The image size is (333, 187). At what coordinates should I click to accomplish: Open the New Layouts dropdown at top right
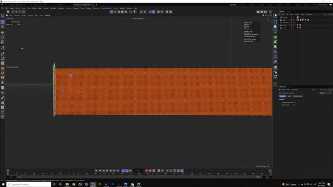pyautogui.click(x=323, y=5)
